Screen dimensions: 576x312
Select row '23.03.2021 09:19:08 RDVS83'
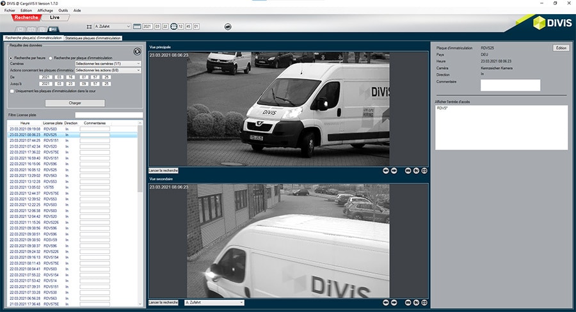(73, 129)
